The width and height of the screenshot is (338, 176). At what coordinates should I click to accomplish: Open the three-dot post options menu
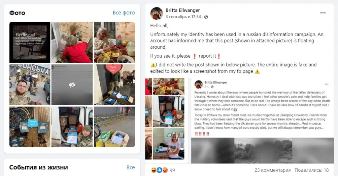coord(323,13)
